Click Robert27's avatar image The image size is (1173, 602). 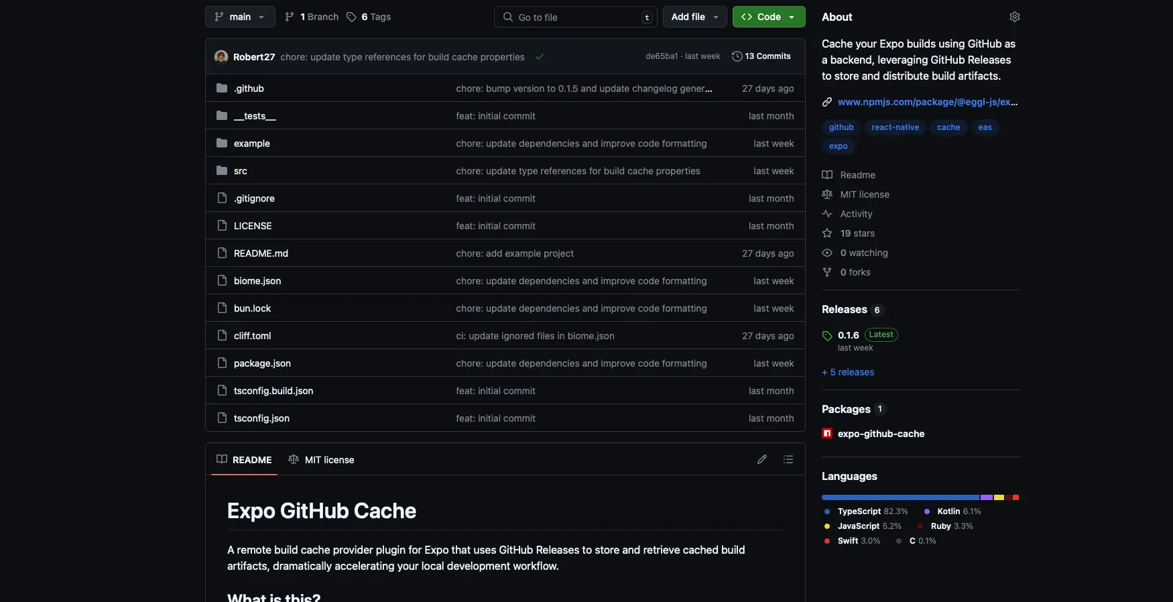coord(221,56)
